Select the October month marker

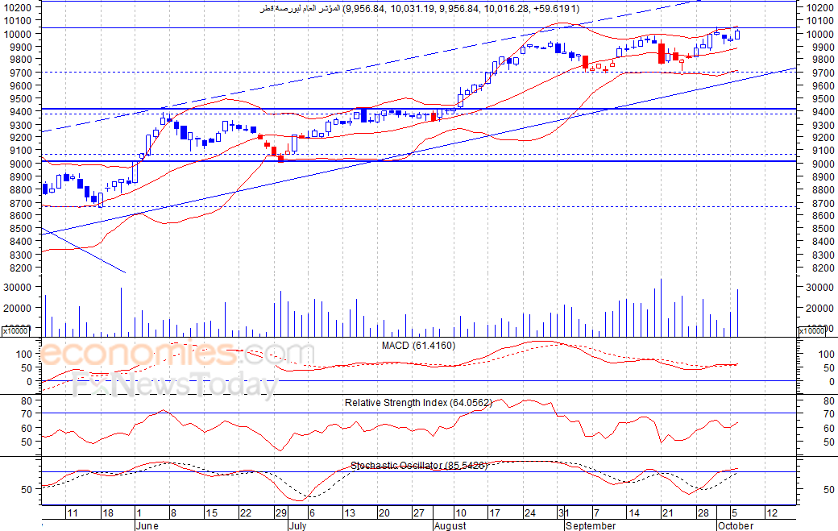point(736,525)
